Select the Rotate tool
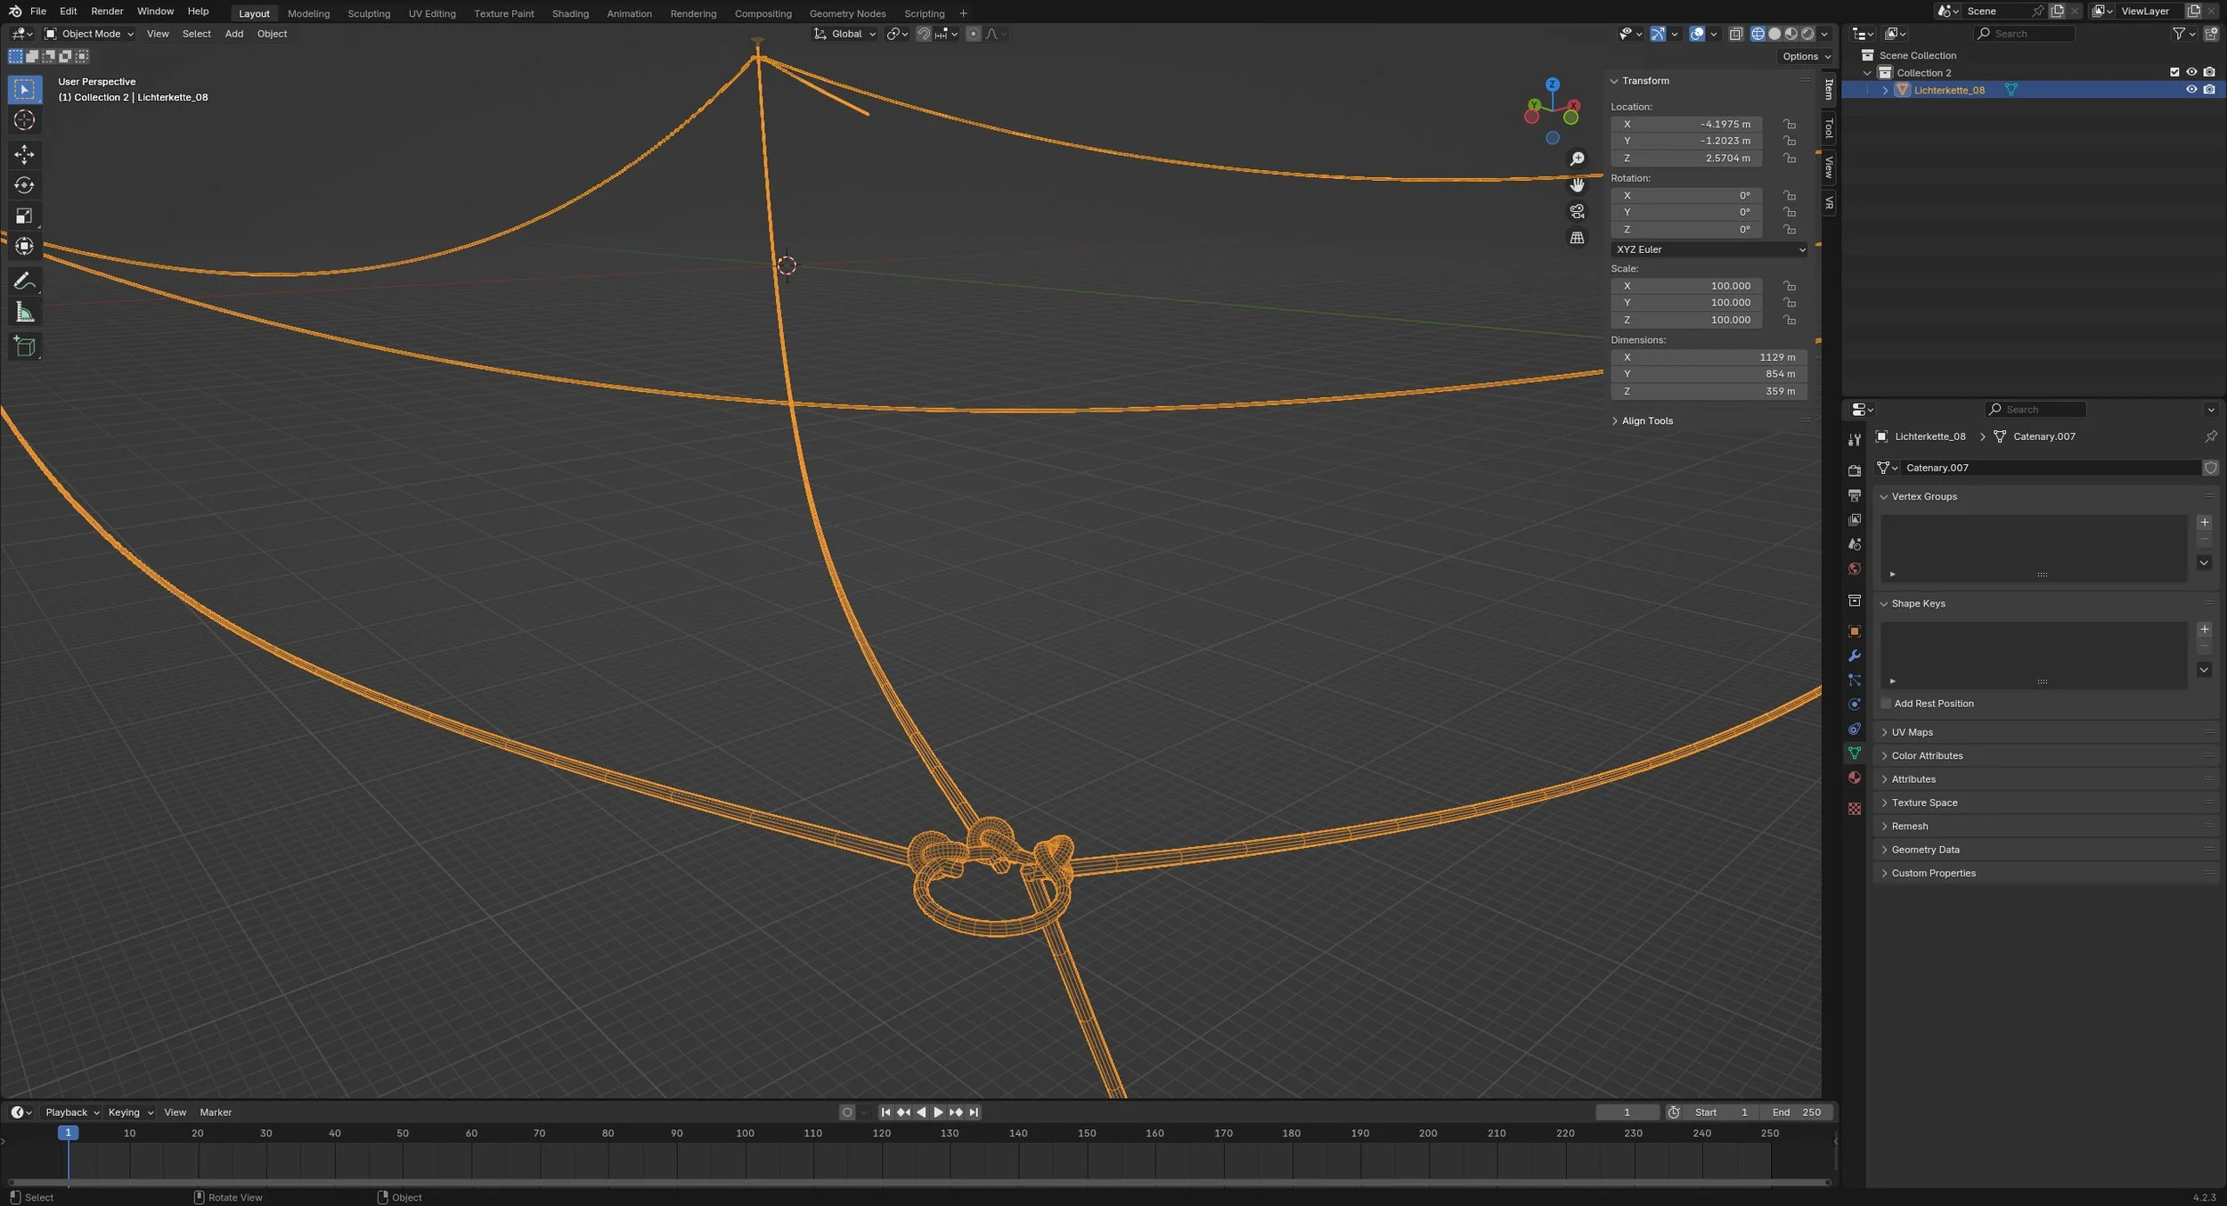The height and width of the screenshot is (1206, 2227). point(24,185)
